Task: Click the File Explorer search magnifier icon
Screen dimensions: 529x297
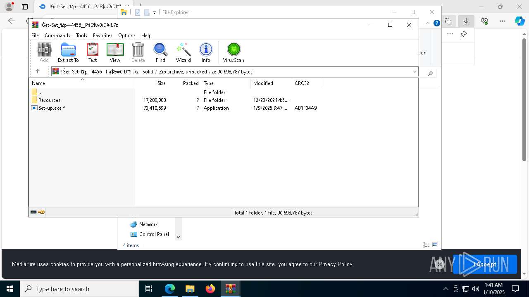Action: (430, 73)
